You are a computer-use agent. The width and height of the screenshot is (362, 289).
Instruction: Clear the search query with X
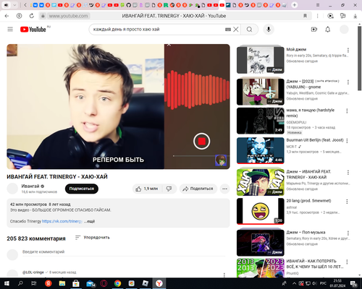click(236, 30)
